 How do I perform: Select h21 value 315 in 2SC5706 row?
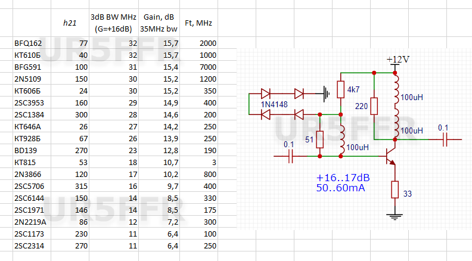click(70, 186)
